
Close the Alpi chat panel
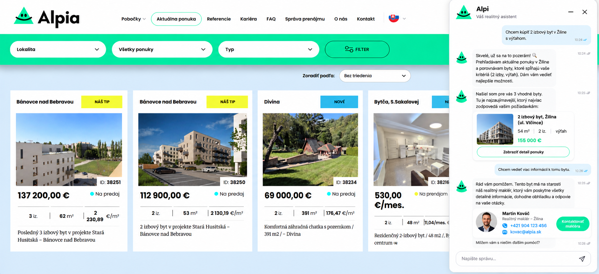585,12
